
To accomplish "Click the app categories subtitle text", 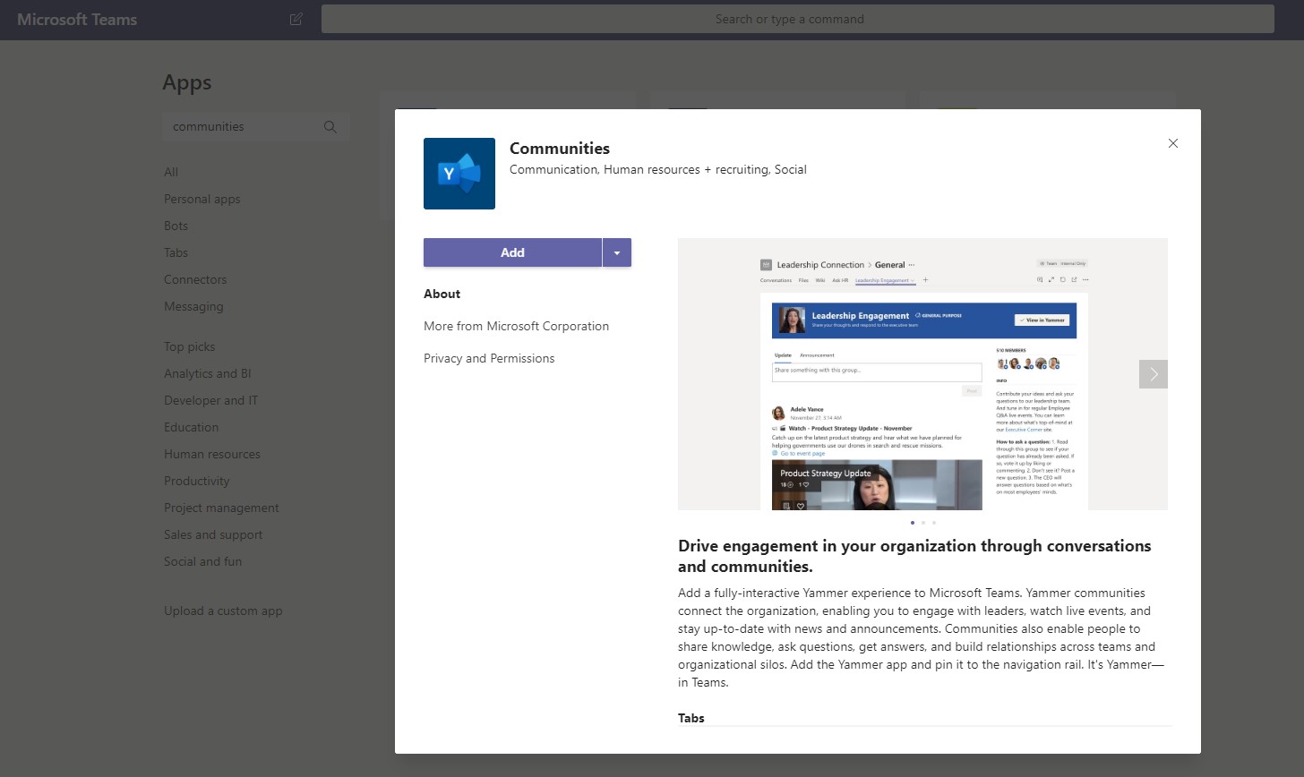I will 658,169.
